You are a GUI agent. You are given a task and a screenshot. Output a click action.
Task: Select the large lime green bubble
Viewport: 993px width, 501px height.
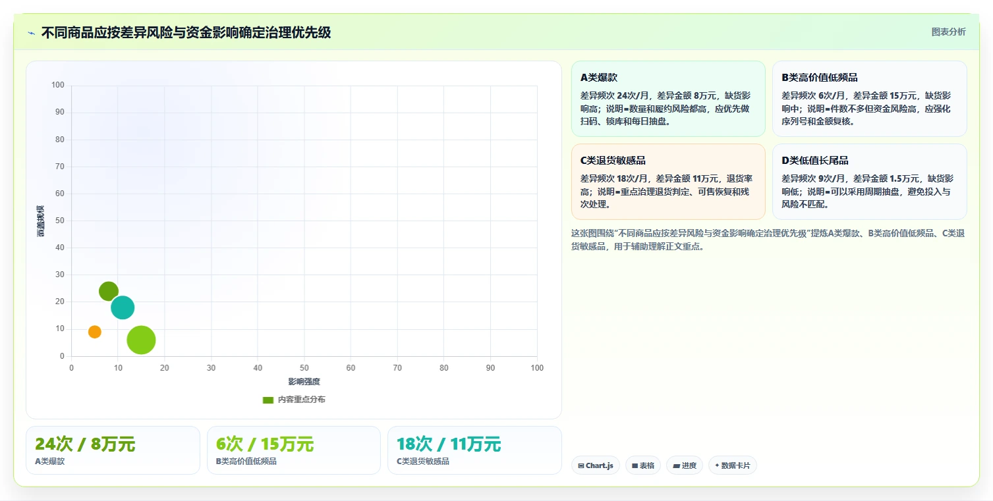141,340
